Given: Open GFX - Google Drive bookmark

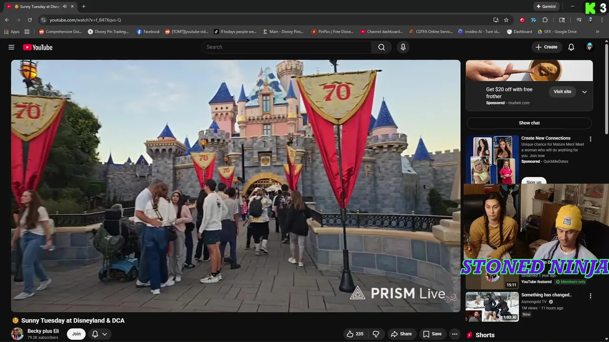Looking at the screenshot, I should coord(557,32).
